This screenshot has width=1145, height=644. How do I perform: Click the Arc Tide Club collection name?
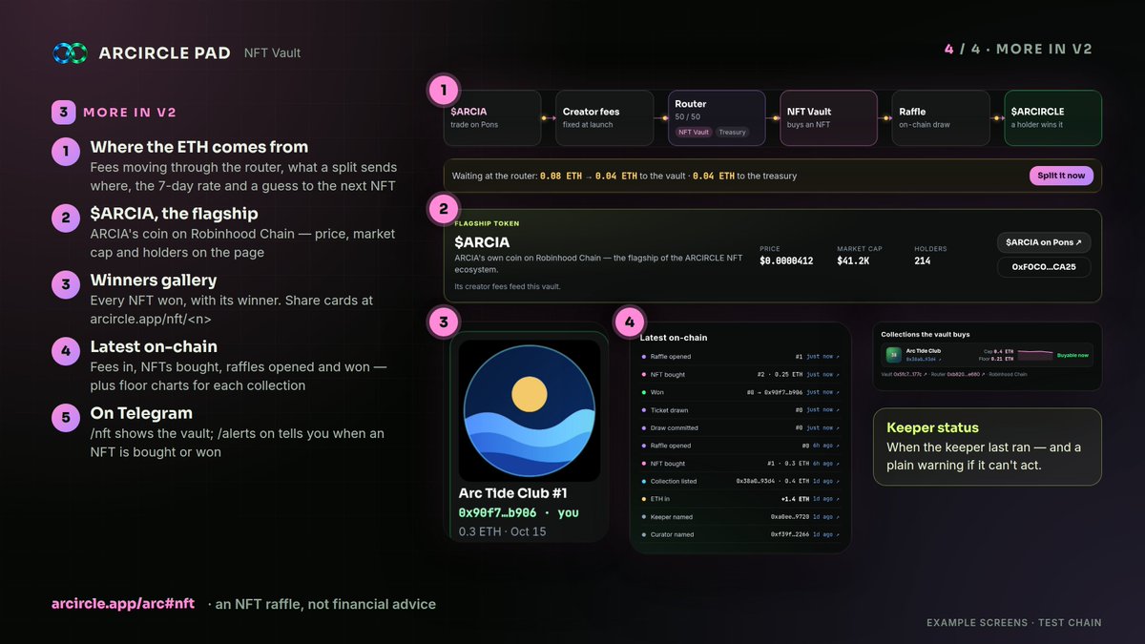(x=923, y=351)
